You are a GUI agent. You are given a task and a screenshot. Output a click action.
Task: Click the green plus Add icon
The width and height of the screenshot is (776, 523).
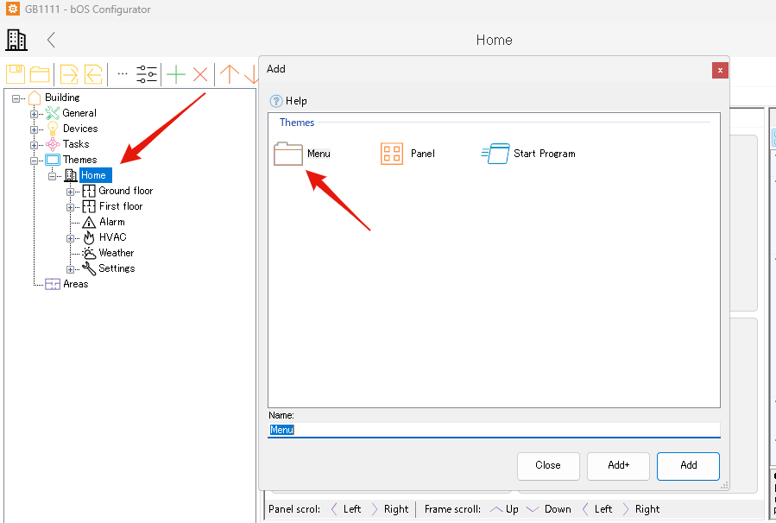point(176,75)
